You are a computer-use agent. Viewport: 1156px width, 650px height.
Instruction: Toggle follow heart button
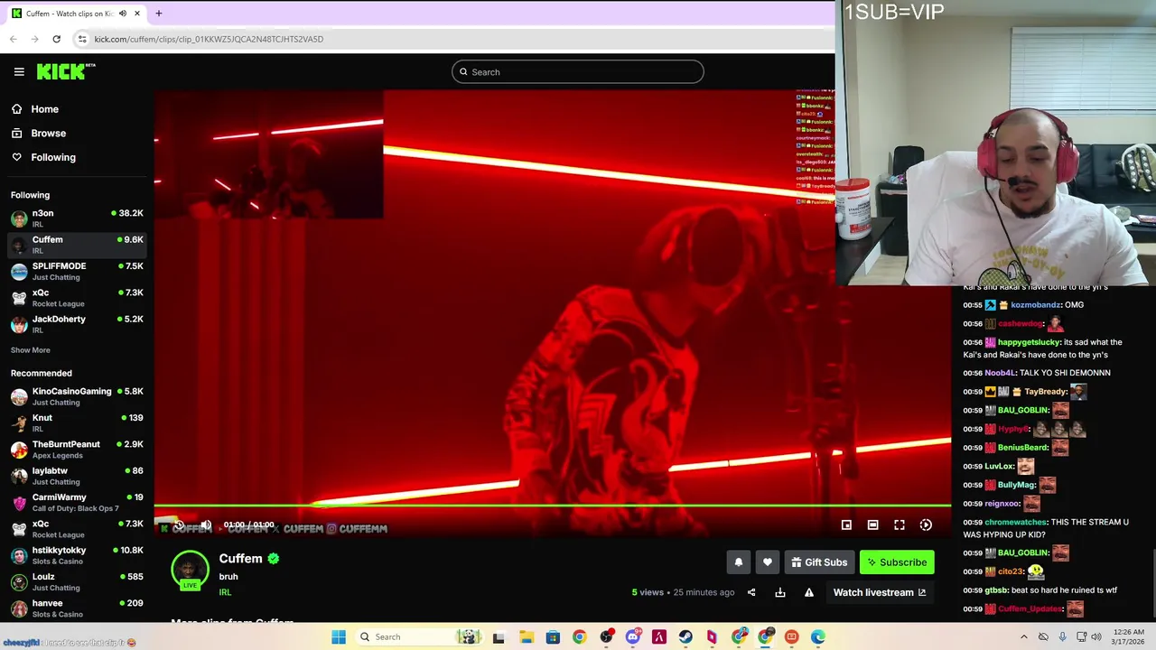tap(768, 562)
